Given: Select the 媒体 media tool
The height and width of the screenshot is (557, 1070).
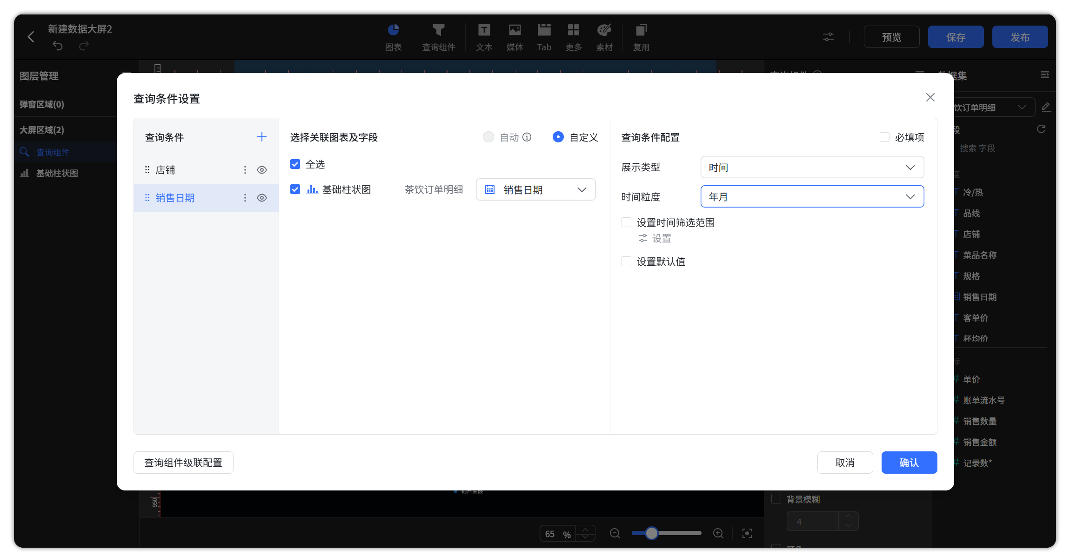Looking at the screenshot, I should (x=515, y=37).
